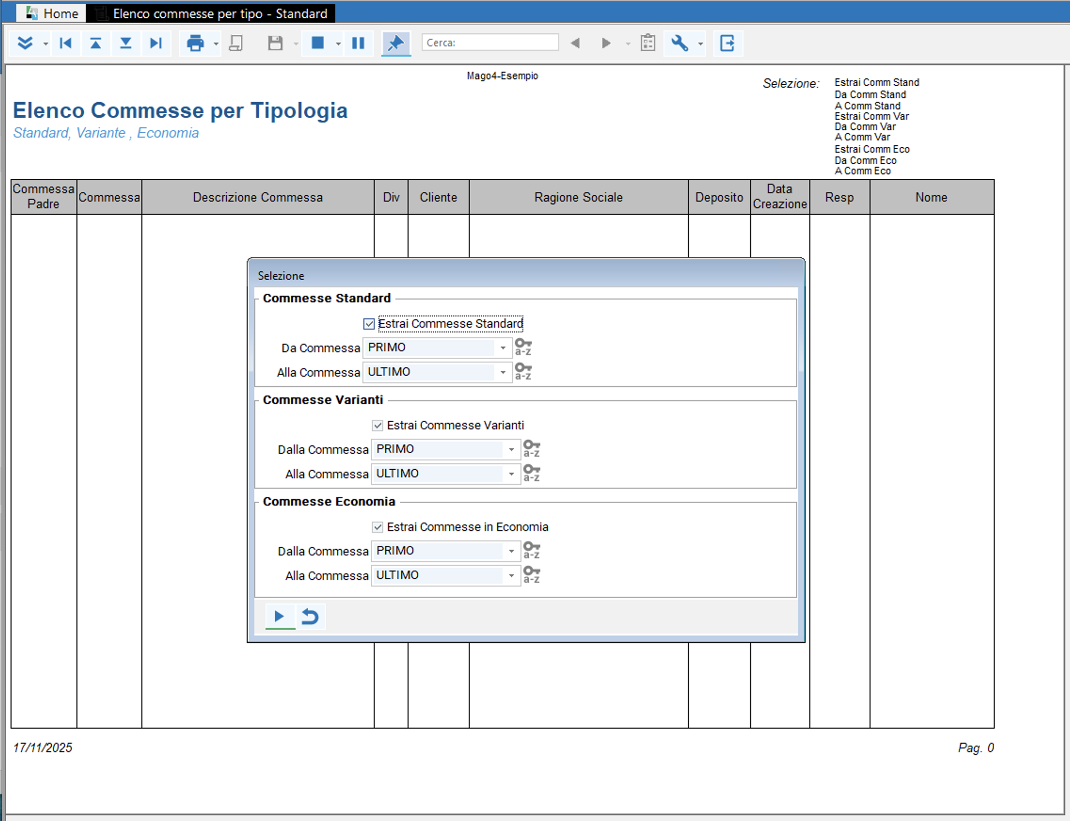Switch to the Home tab
Viewport: 1070px width, 821px height.
[x=52, y=13]
